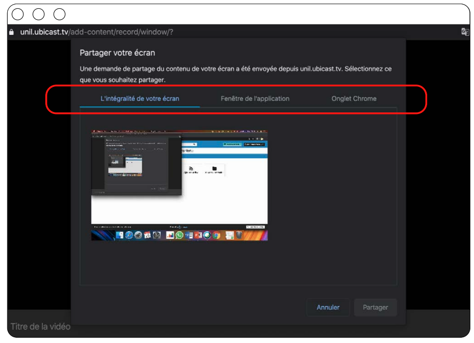
Task: Click the WhatsApp icon in the preview dock
Action: 180,235
